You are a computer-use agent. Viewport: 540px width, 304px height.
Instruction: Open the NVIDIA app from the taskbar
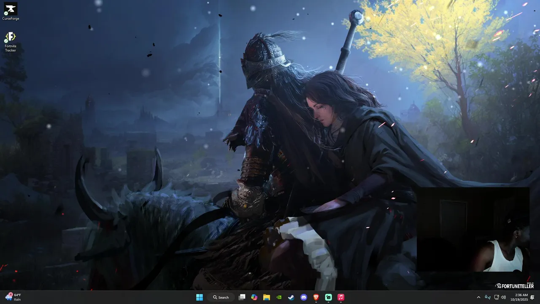point(279,297)
